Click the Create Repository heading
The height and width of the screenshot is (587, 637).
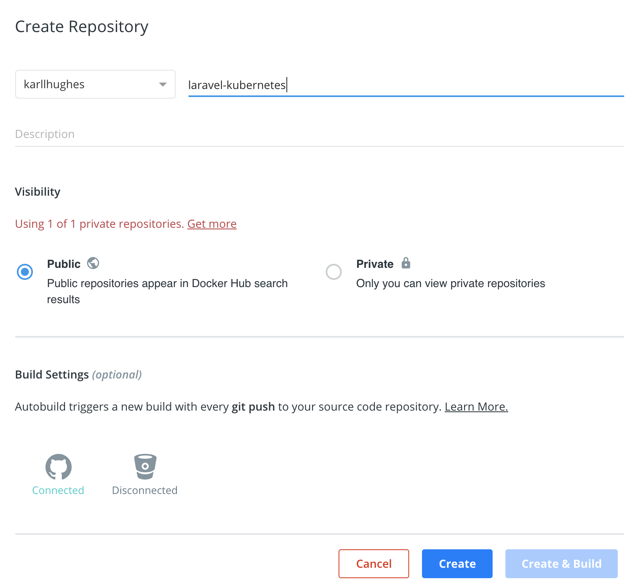click(82, 27)
